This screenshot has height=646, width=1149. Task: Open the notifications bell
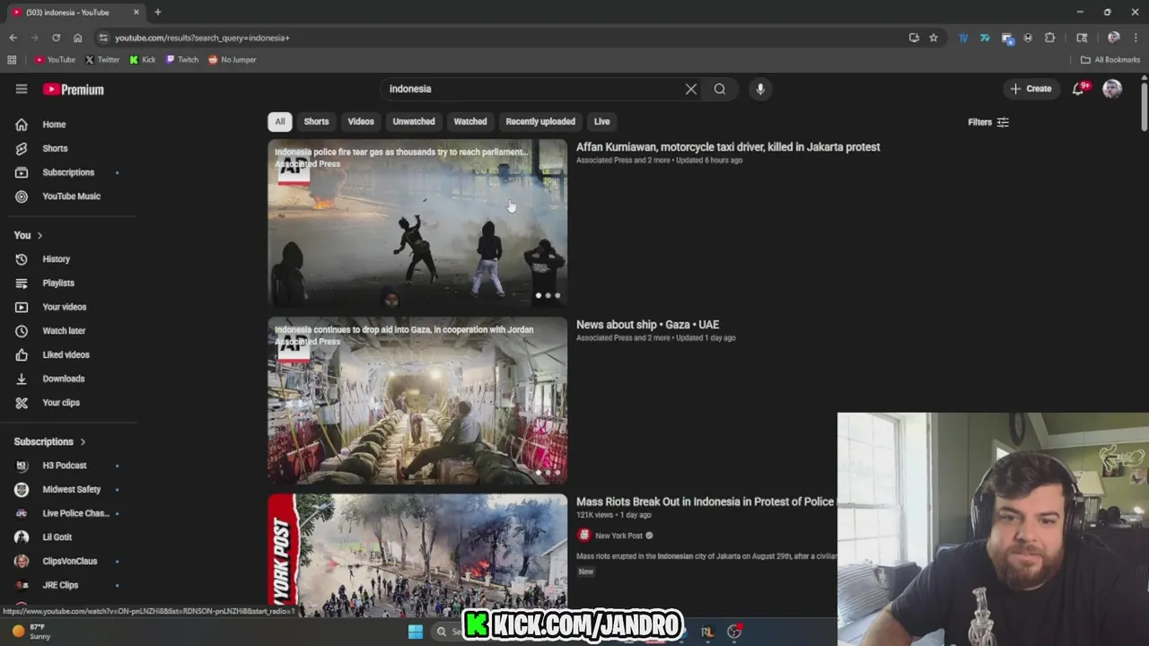[x=1079, y=89]
